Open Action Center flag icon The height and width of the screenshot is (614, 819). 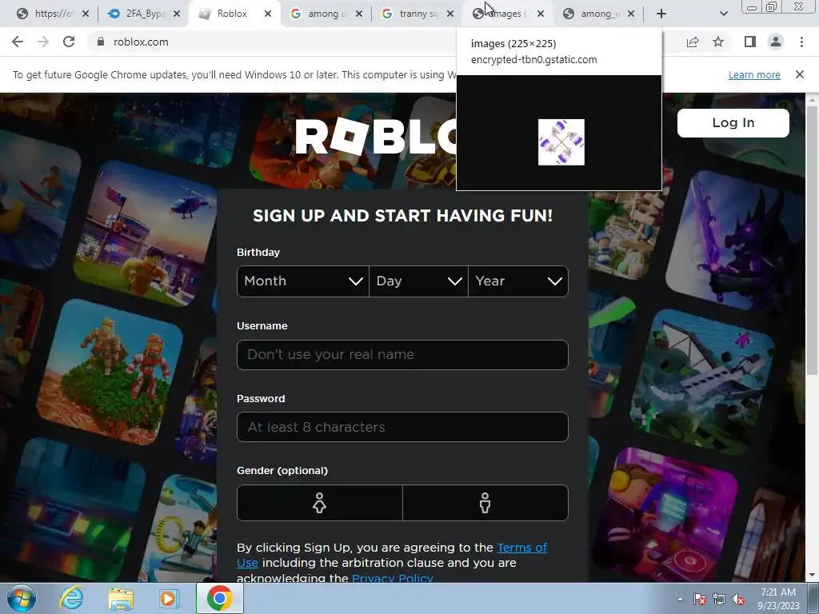click(699, 599)
